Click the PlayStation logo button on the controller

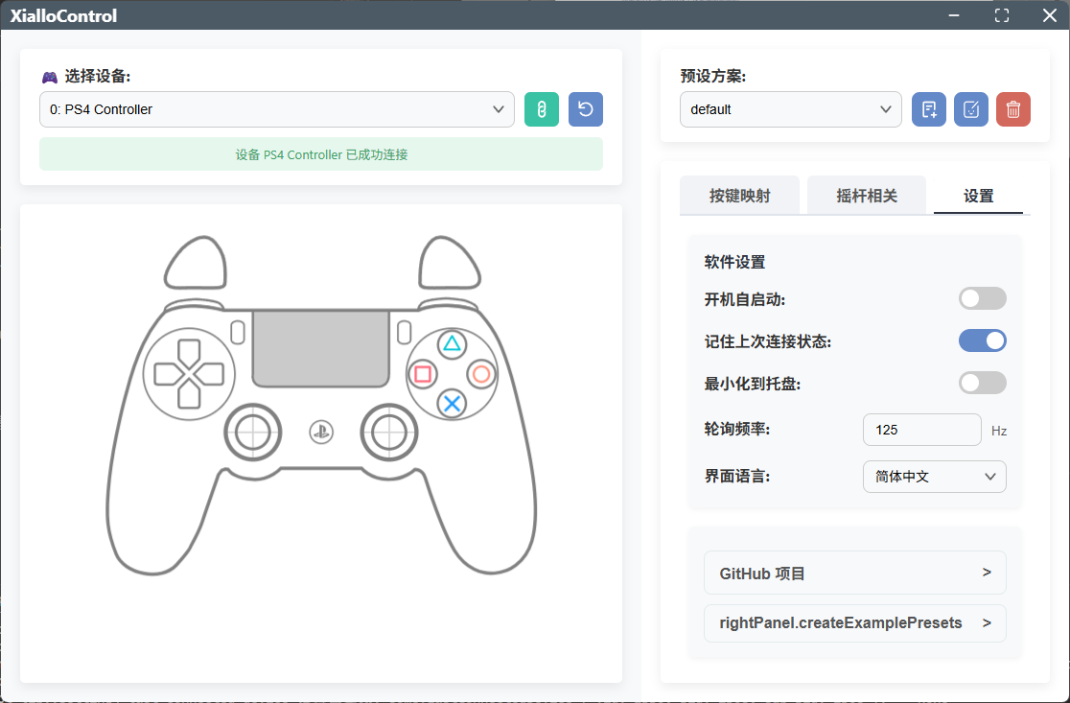point(321,432)
